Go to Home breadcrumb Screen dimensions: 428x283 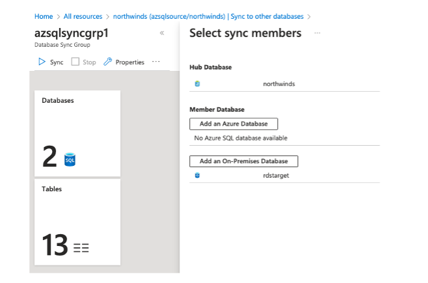tap(44, 16)
